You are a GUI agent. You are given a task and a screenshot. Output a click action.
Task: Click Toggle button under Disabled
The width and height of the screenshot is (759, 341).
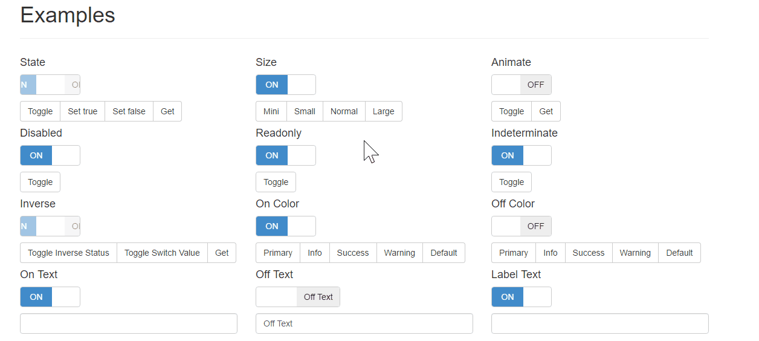pos(40,182)
